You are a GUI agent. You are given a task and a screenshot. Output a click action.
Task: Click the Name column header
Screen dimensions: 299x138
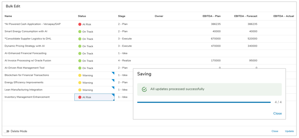pos(8,16)
